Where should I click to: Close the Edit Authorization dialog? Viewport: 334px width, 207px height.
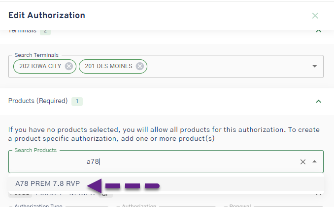click(315, 16)
